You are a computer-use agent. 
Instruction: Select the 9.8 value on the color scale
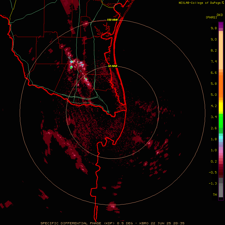(x=214, y=28)
